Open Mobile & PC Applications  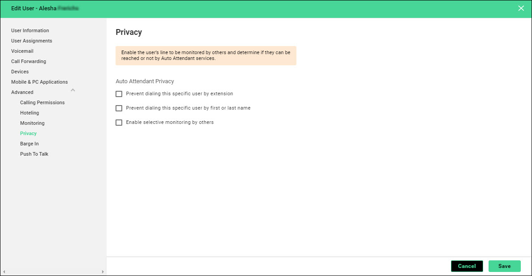point(39,82)
